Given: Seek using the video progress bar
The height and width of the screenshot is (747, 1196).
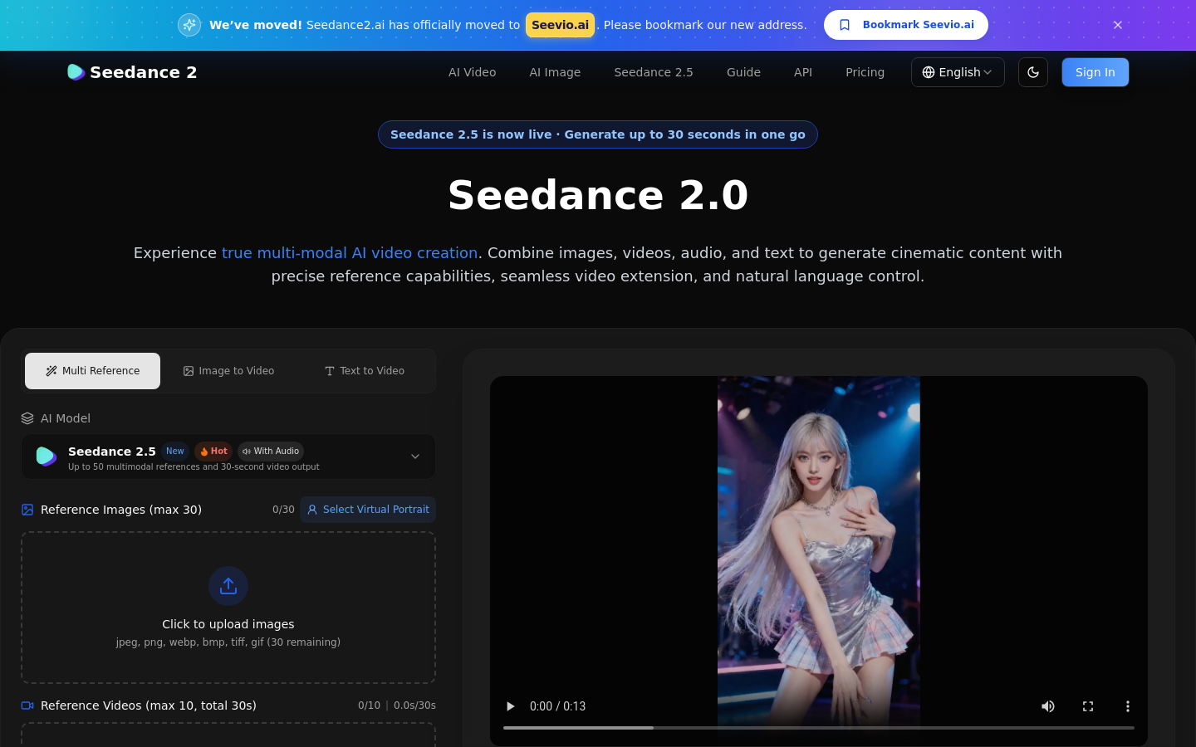Looking at the screenshot, I should coord(819,728).
